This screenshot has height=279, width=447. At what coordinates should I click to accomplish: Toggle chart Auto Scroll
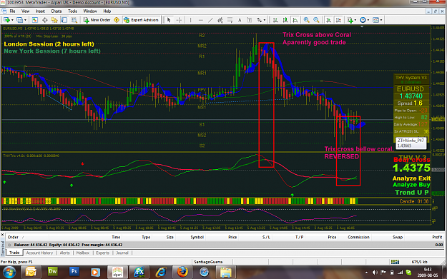tap(329, 20)
